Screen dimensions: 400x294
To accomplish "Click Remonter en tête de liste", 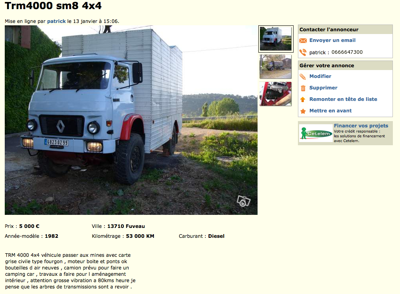I will pos(343,99).
